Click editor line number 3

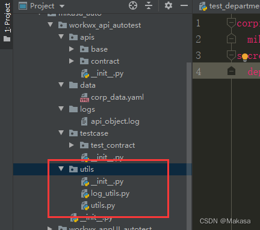click(198, 55)
